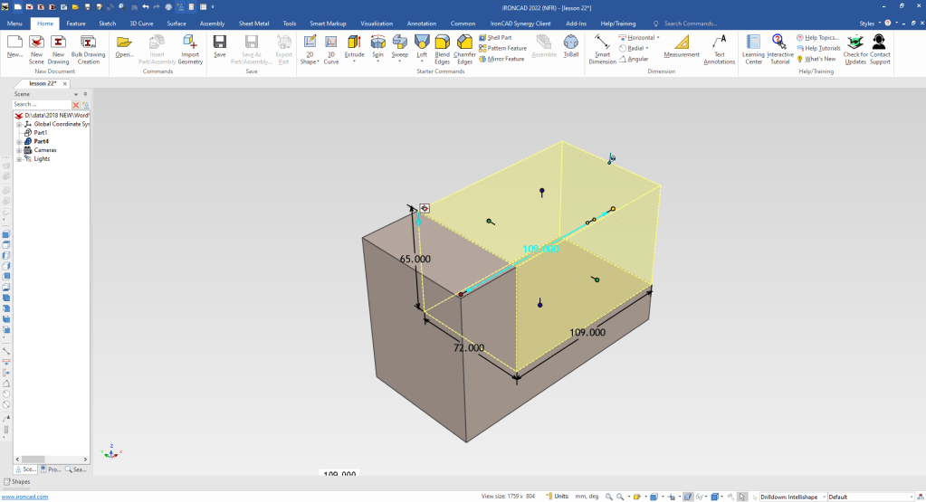926x502 pixels.
Task: Pin the Scene panel with auto-hide pushpin
Action: (85, 94)
